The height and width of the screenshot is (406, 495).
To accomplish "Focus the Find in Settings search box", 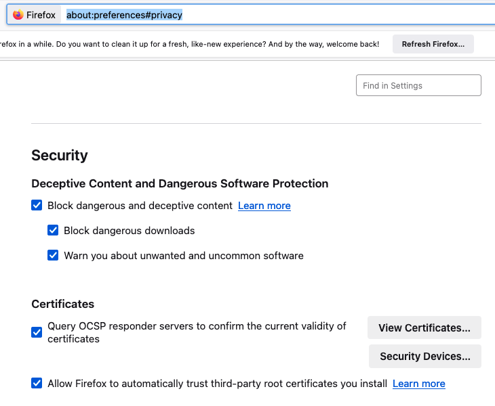I will click(x=418, y=85).
